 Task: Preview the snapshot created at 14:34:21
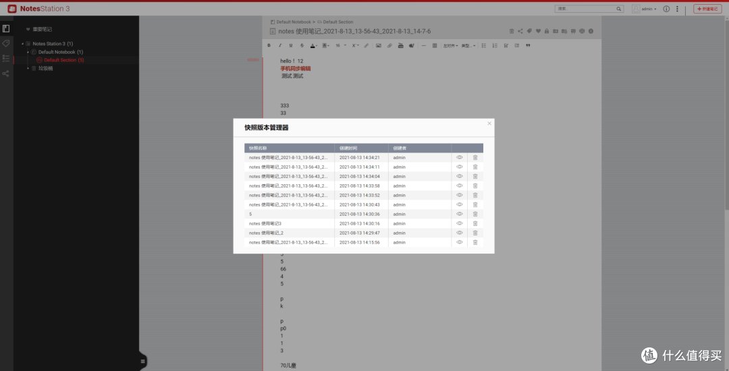[x=460, y=157]
